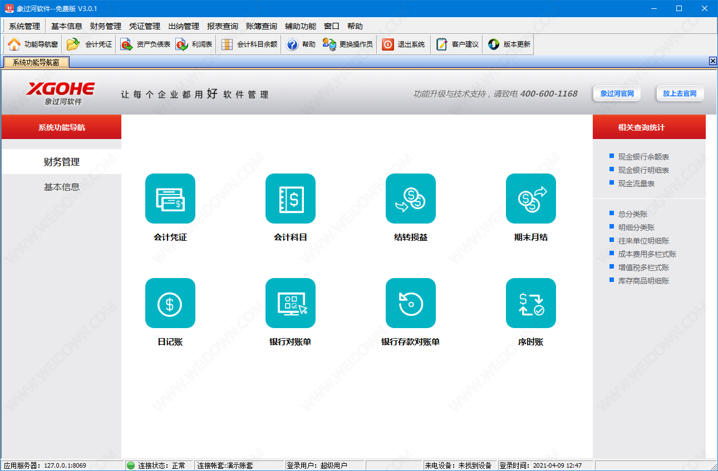718x471 pixels.
Task: Open the 总分类账 link
Action: point(633,214)
